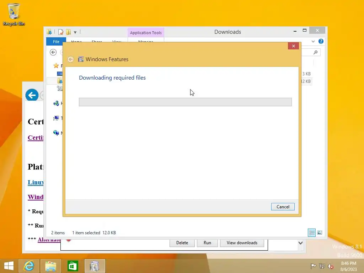Select the This PC icon in navigation pane
364x273 pixels.
click(56, 118)
